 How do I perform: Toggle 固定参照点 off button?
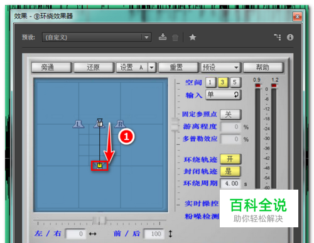(230, 114)
